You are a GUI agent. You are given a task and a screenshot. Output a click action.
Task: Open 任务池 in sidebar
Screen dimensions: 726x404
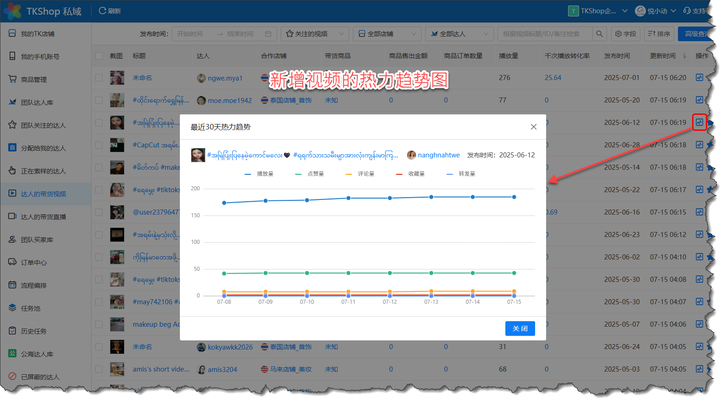[x=46, y=308]
